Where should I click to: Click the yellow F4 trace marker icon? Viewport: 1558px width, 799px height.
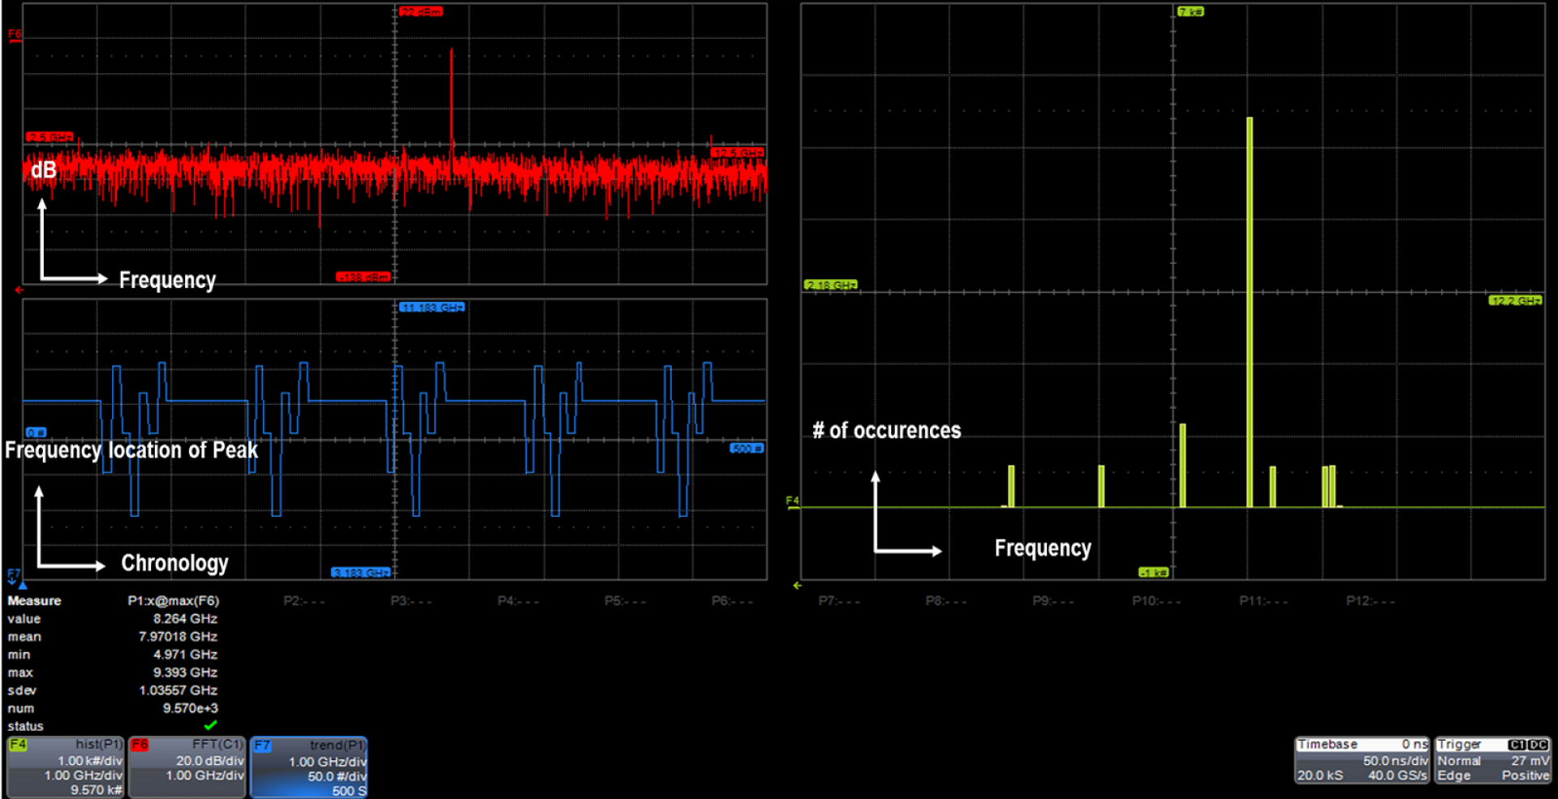pyautogui.click(x=792, y=501)
